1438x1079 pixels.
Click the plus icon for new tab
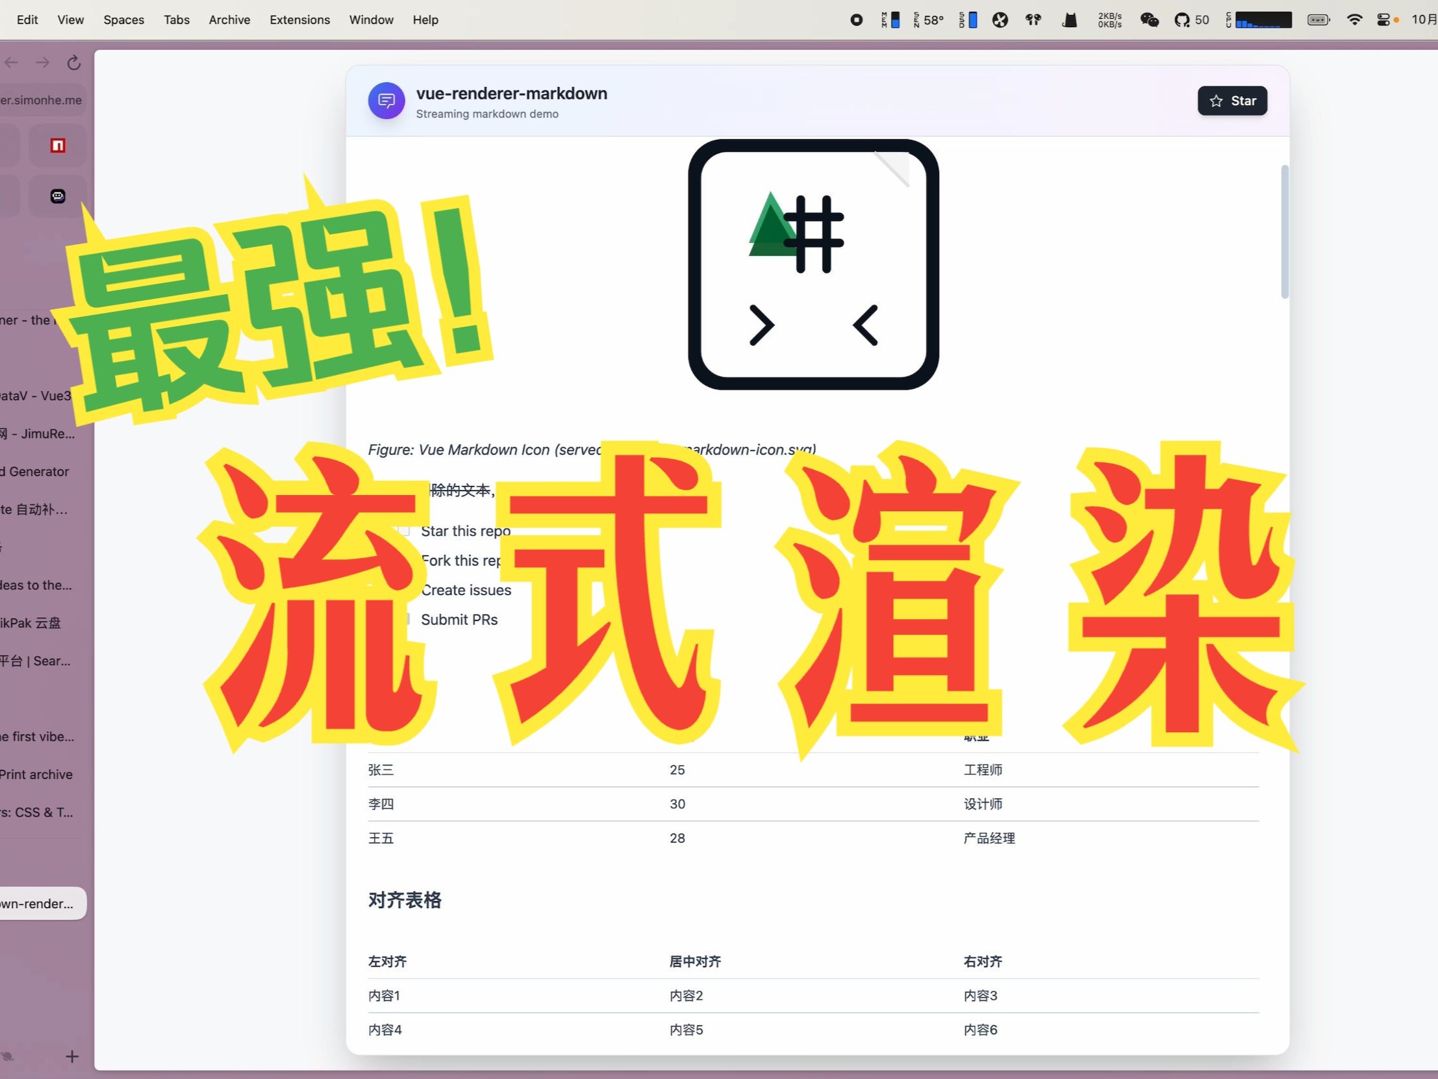72,1056
